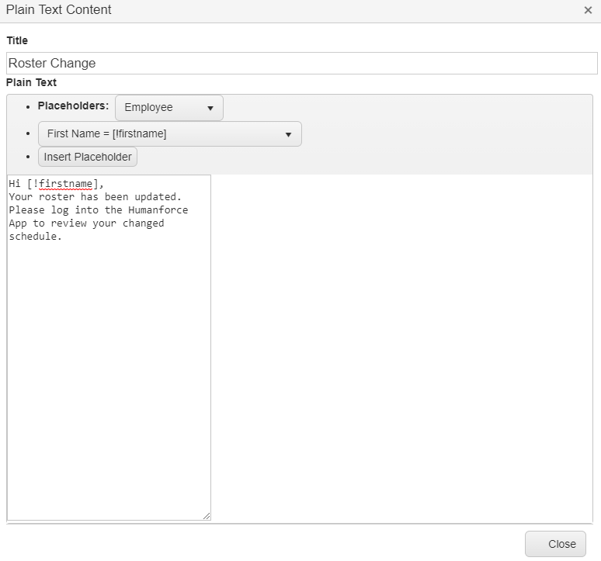
Task: Click the Title label above the input
Action: [x=17, y=40]
